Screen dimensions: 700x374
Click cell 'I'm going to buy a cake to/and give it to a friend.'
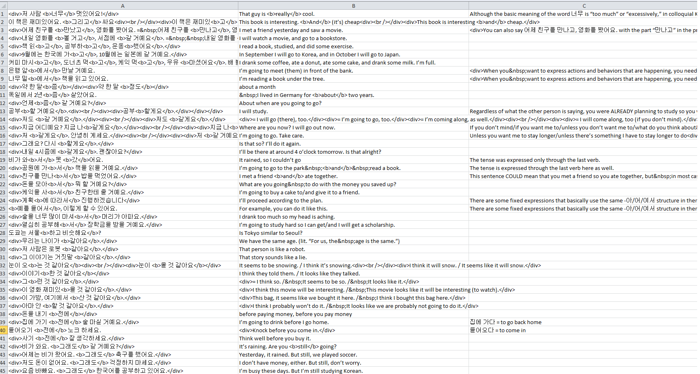[x=353, y=192]
